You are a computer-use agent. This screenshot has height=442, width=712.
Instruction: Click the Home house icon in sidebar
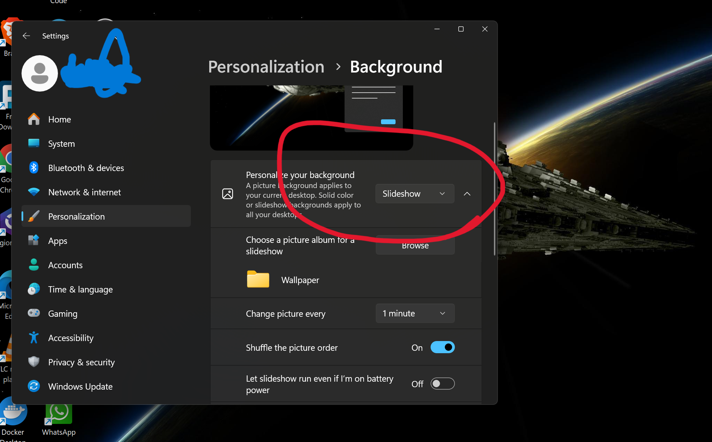(34, 119)
